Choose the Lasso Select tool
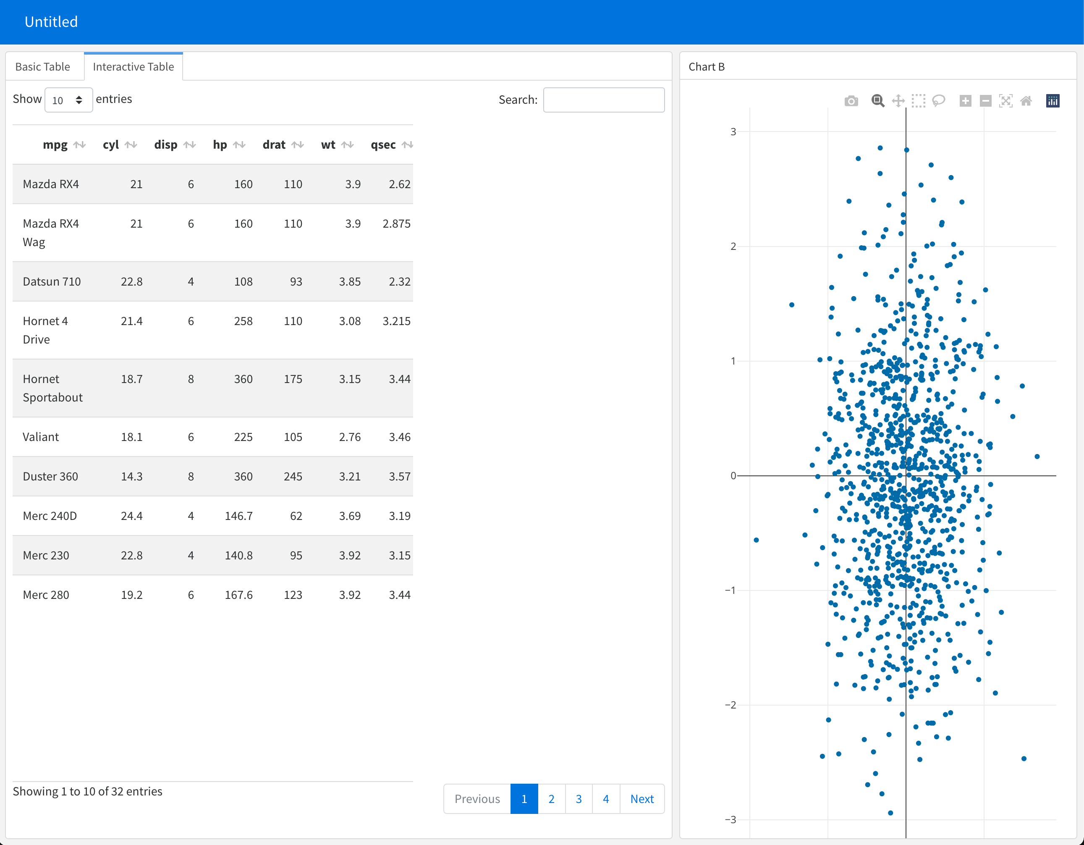Image resolution: width=1084 pixels, height=845 pixels. pyautogui.click(x=939, y=101)
